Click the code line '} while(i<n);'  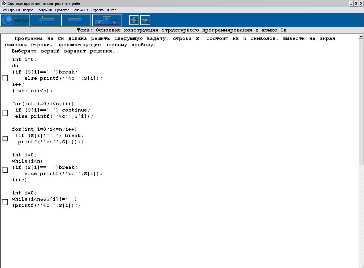tap(32, 91)
